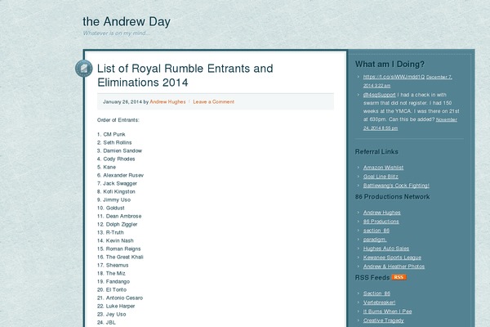Open the author link Andrew Hughes in the post meta
Image resolution: width=490 pixels, height=327 pixels.
tap(167, 101)
